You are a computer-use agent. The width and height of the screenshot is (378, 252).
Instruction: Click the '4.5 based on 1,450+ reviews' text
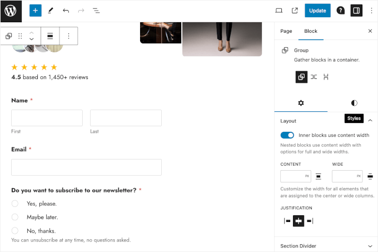[x=49, y=77]
